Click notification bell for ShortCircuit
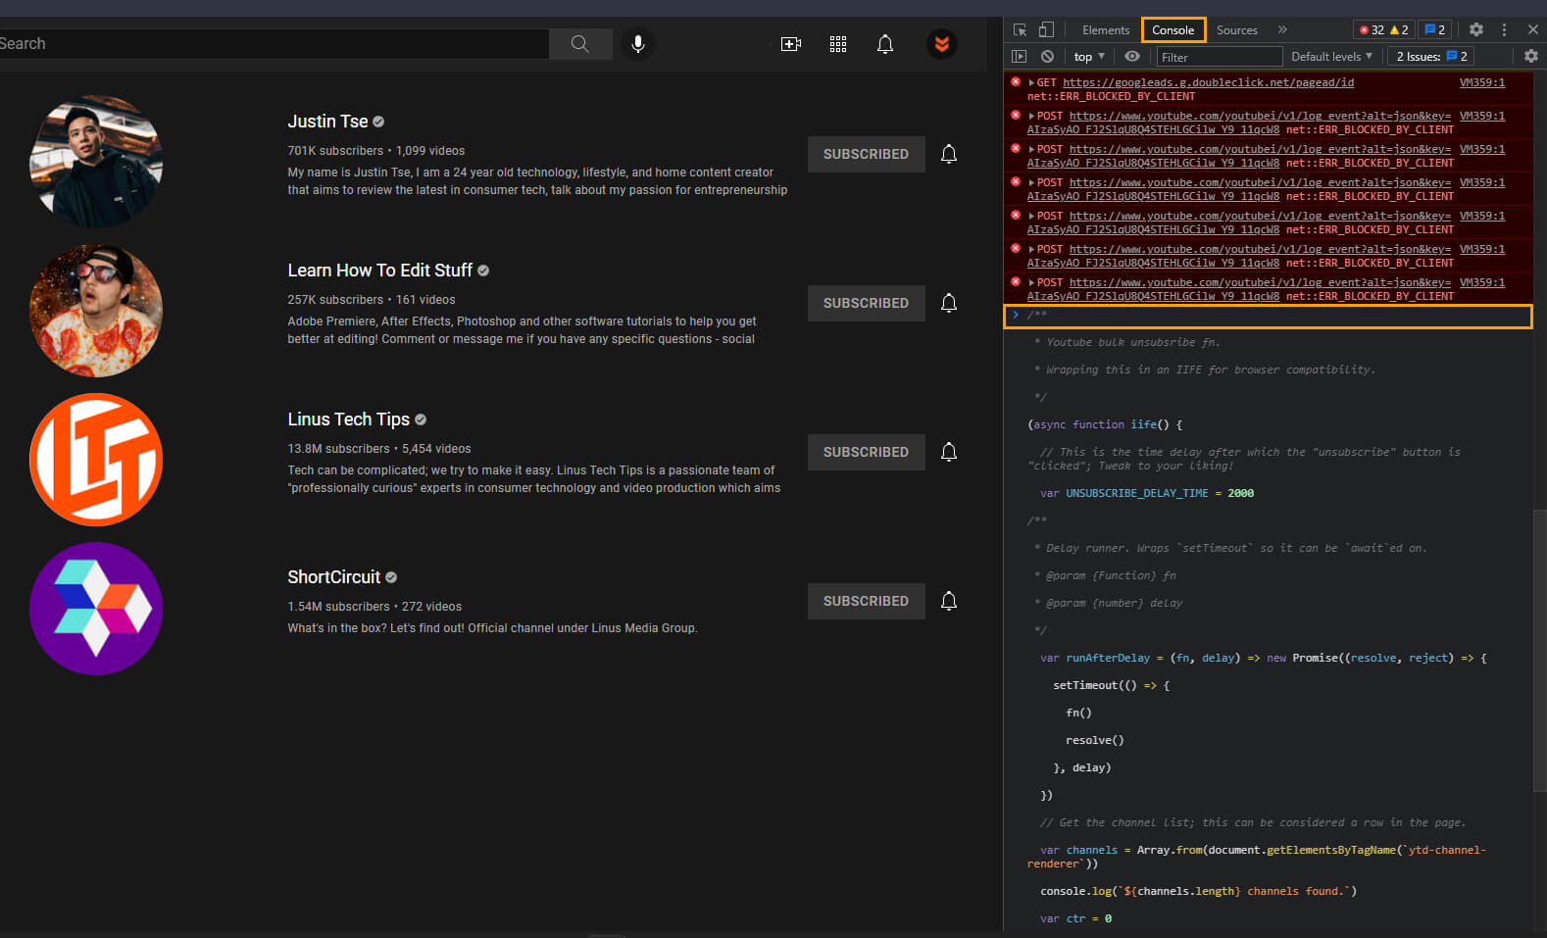 tap(949, 601)
